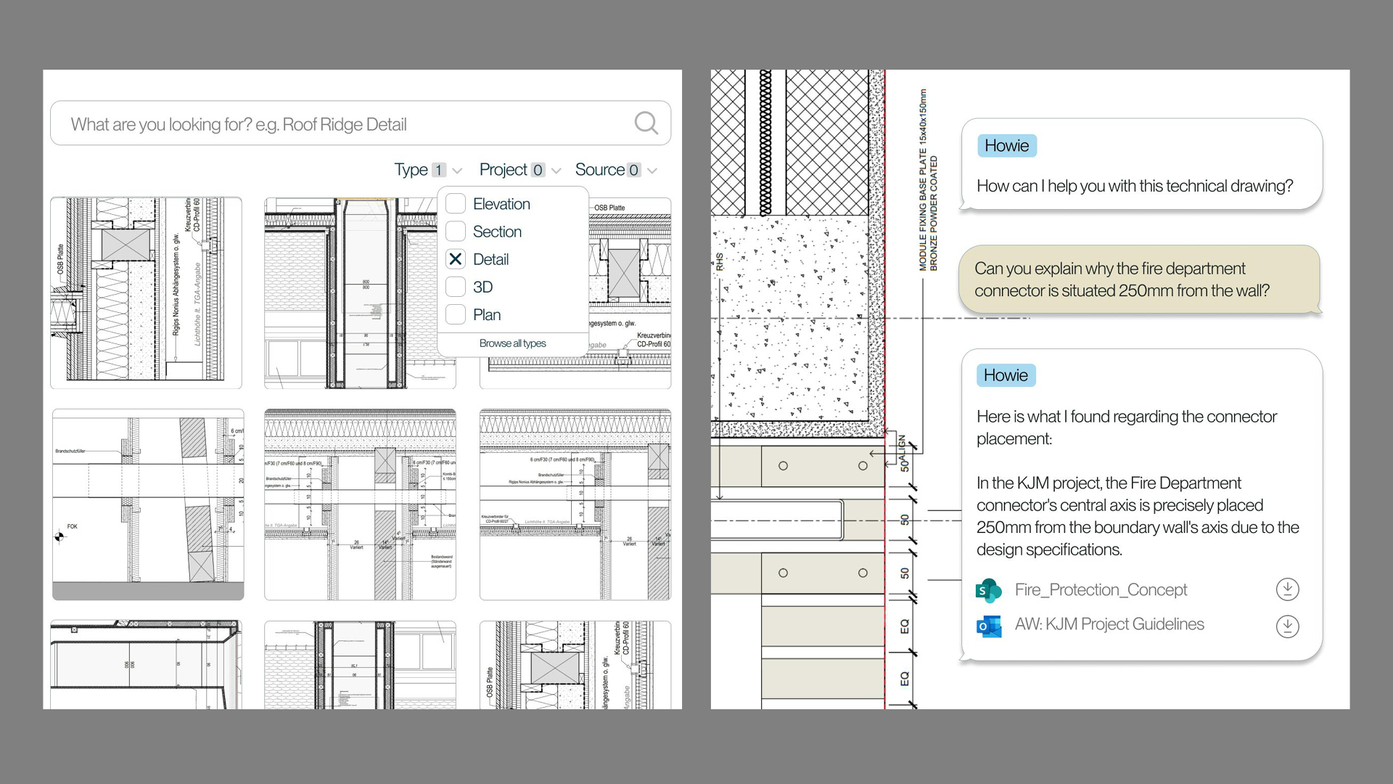
Task: Uncheck the Detail type checkbox
Action: [x=456, y=259]
